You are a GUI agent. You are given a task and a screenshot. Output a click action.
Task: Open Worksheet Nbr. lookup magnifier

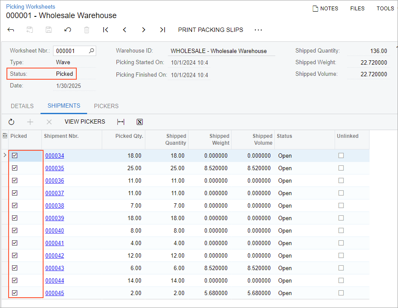click(91, 51)
